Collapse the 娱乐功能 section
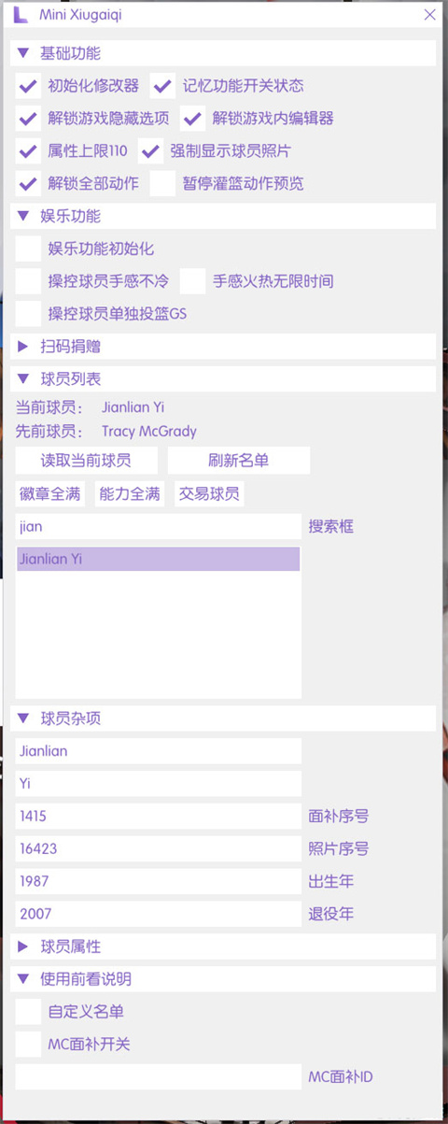This screenshot has width=448, height=1124. (224, 216)
